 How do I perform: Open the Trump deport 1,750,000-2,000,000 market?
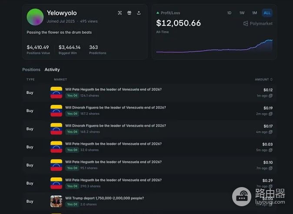click(x=104, y=198)
